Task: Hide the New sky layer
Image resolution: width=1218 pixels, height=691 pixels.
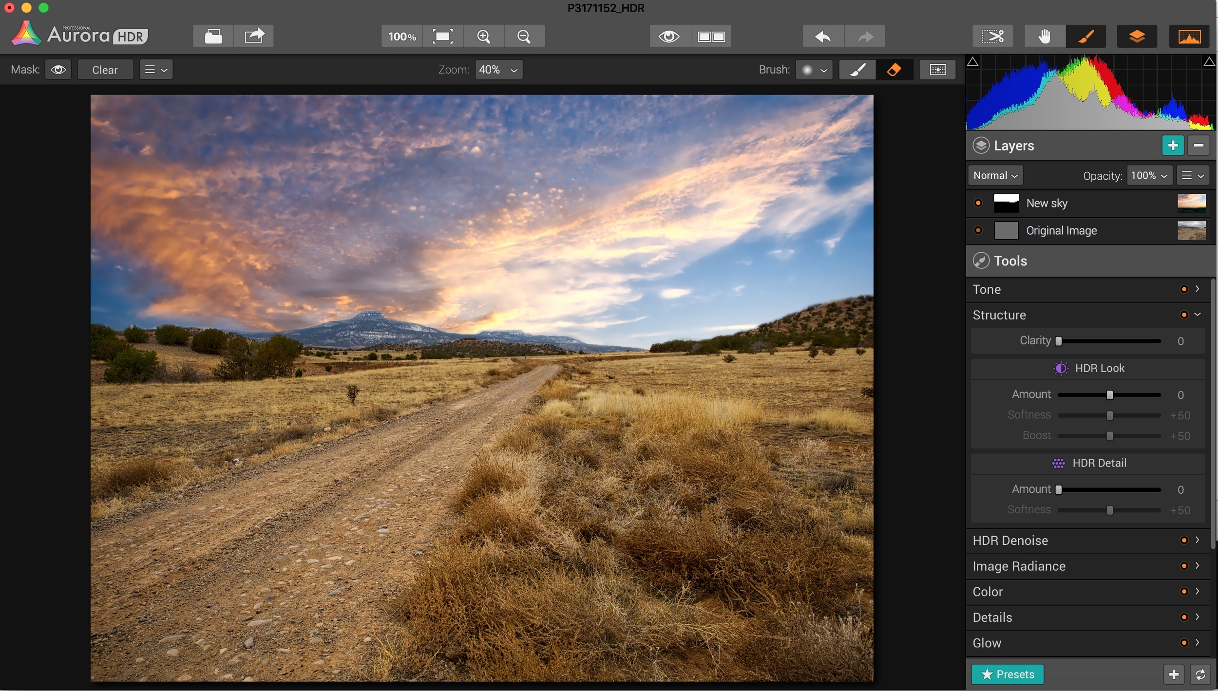Action: click(978, 203)
